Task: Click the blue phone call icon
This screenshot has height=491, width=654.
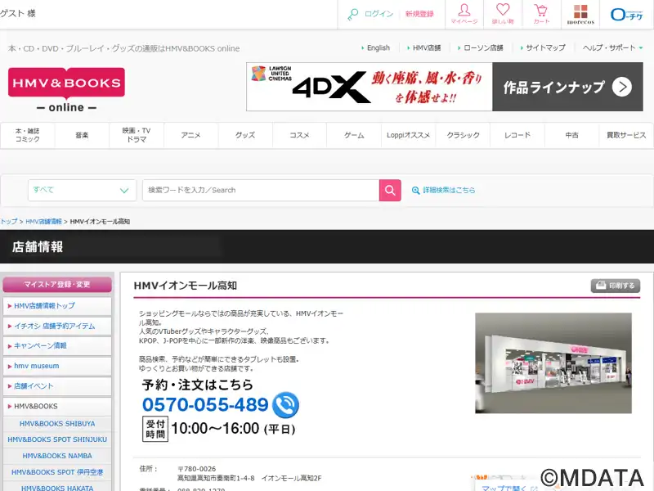Action: [285, 404]
